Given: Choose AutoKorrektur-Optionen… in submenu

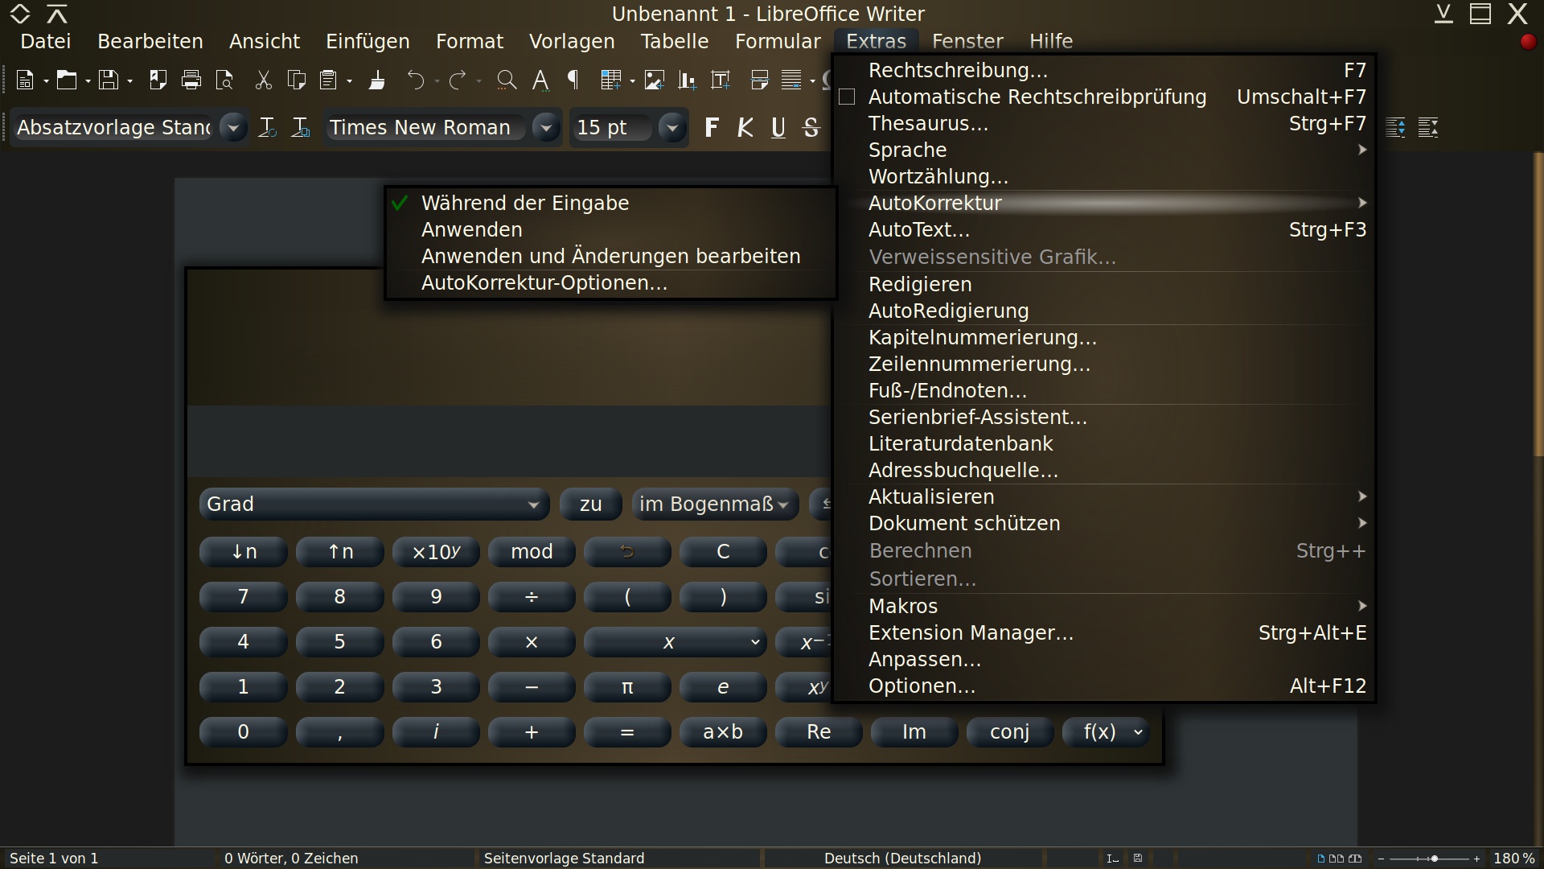Looking at the screenshot, I should (x=611, y=282).
